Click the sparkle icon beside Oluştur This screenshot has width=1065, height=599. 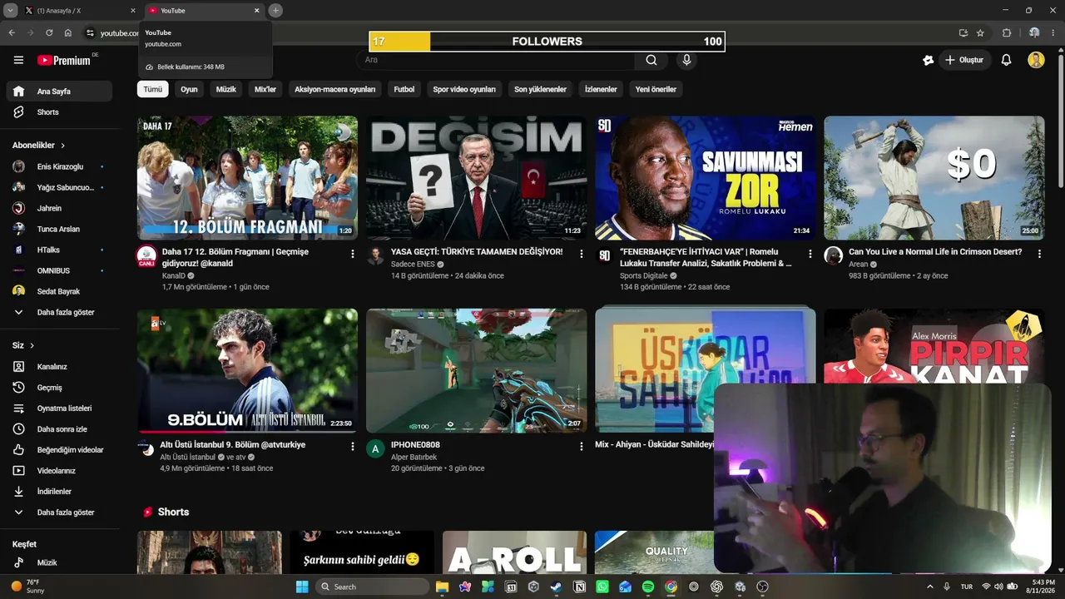click(x=929, y=60)
